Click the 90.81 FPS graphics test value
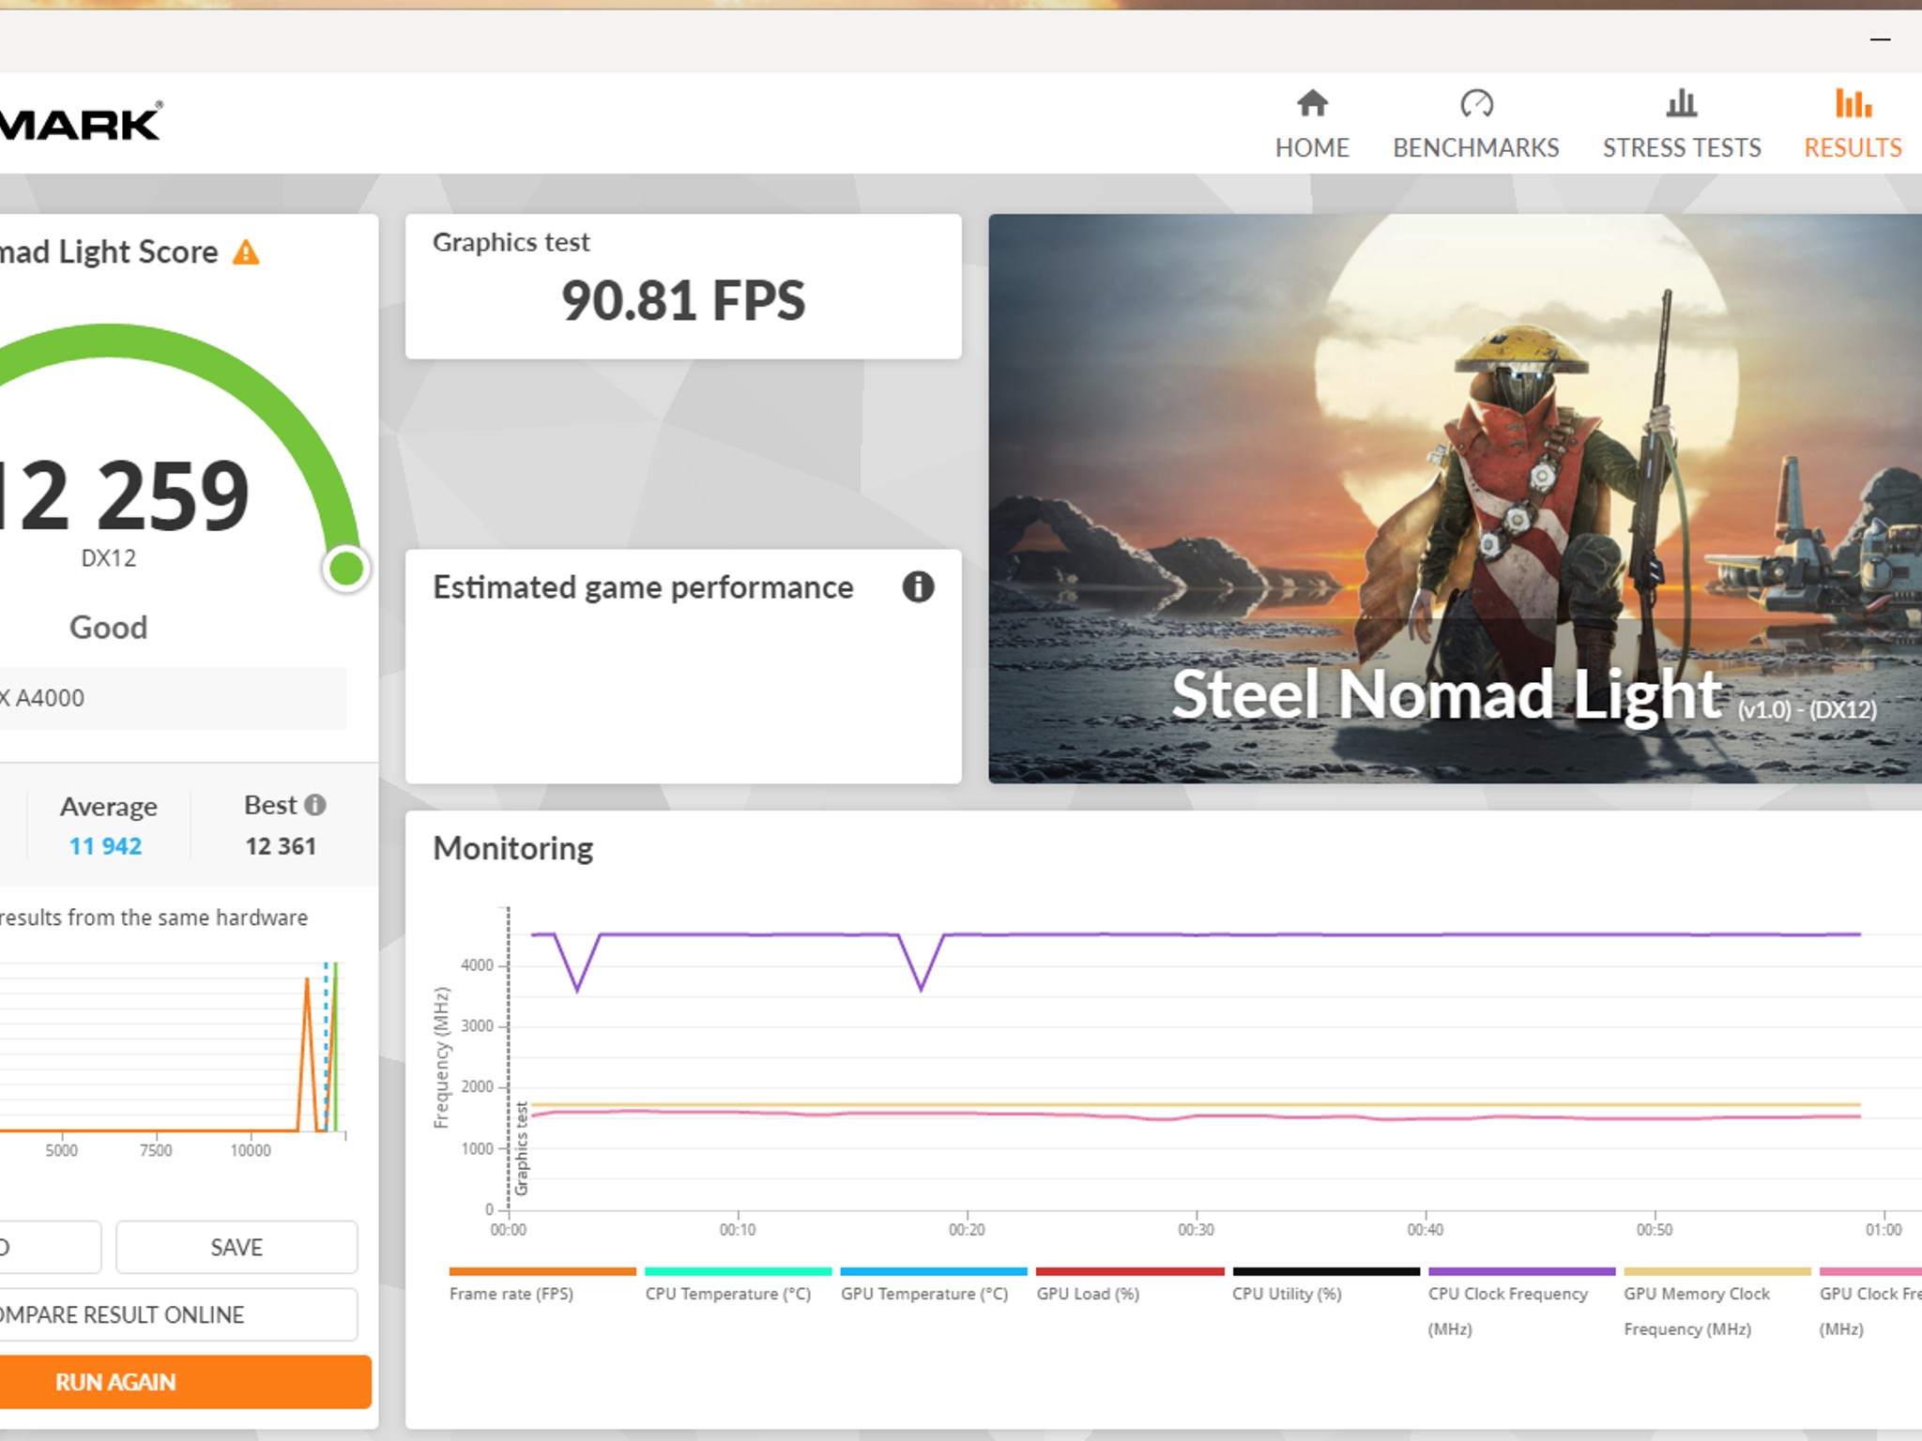The image size is (1922, 1441). coord(683,300)
